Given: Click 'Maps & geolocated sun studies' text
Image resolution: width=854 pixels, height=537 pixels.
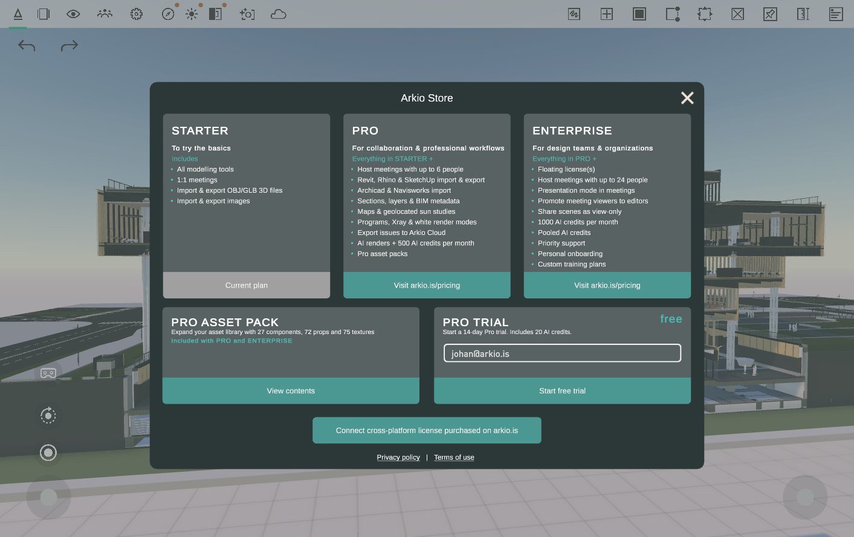Looking at the screenshot, I should pos(406,211).
